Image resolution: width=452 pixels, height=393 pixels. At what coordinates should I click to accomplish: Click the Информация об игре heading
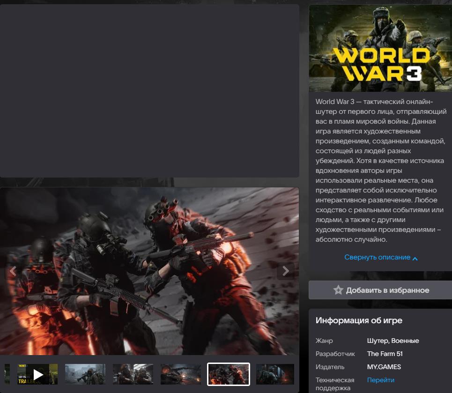359,320
